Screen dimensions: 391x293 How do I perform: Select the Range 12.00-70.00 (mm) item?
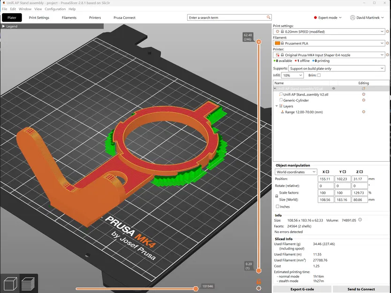(304, 112)
